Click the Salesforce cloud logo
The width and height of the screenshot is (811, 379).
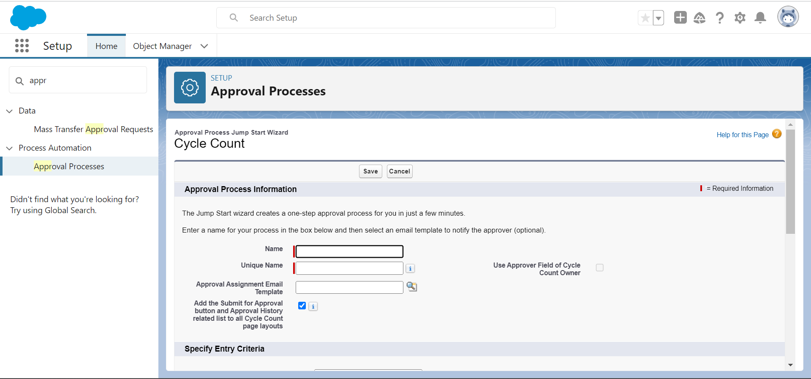click(28, 18)
